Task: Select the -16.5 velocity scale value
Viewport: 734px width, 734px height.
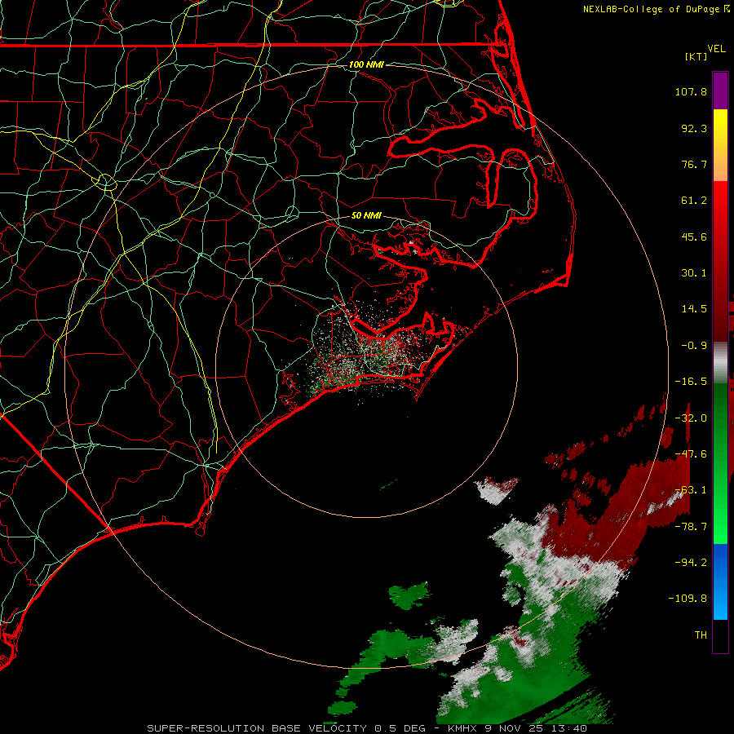Action: coord(691,382)
